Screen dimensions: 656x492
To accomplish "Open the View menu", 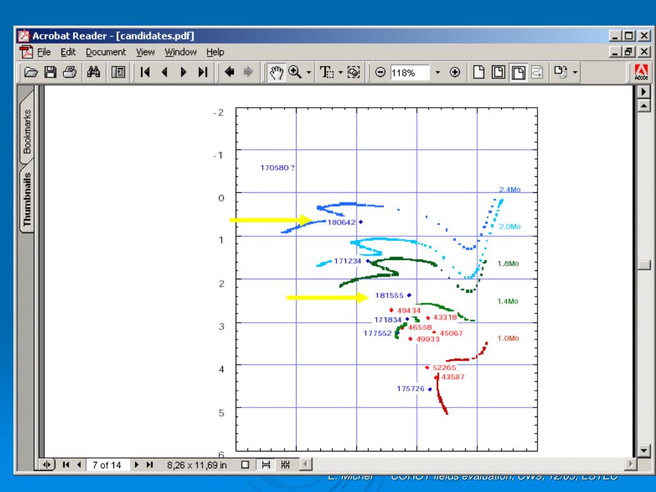I will (145, 53).
